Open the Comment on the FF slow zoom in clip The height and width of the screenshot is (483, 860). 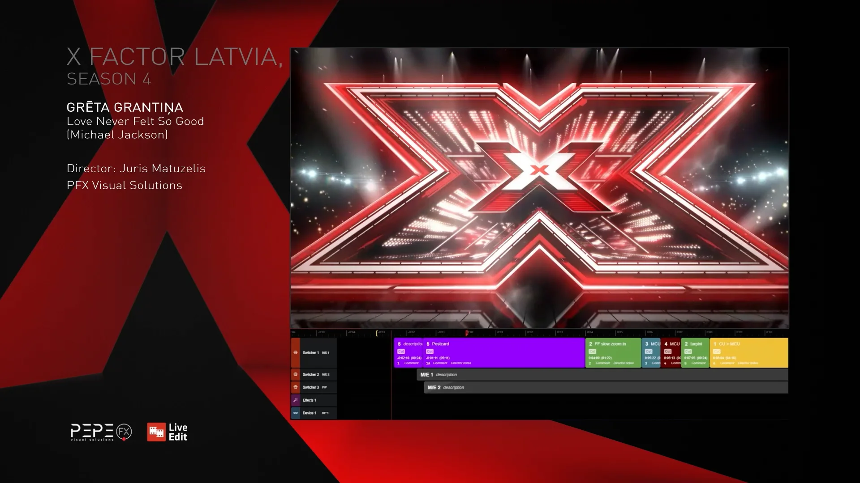602,363
